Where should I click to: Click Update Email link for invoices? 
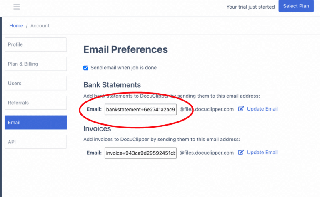pyautogui.click(x=262, y=153)
